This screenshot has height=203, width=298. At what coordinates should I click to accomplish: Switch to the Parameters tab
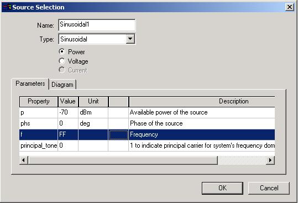click(30, 84)
